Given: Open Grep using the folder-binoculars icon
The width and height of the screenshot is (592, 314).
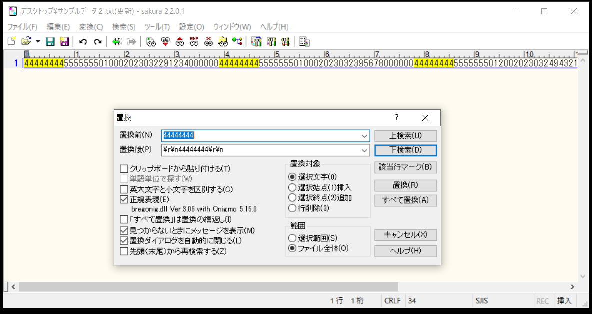Looking at the screenshot, I should click(x=223, y=41).
